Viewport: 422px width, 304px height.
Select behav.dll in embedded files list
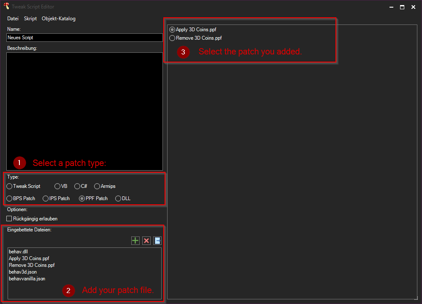[x=18, y=252]
